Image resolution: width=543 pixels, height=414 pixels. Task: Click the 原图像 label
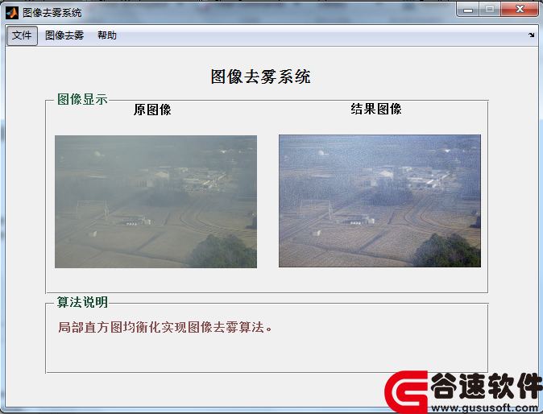pos(152,110)
